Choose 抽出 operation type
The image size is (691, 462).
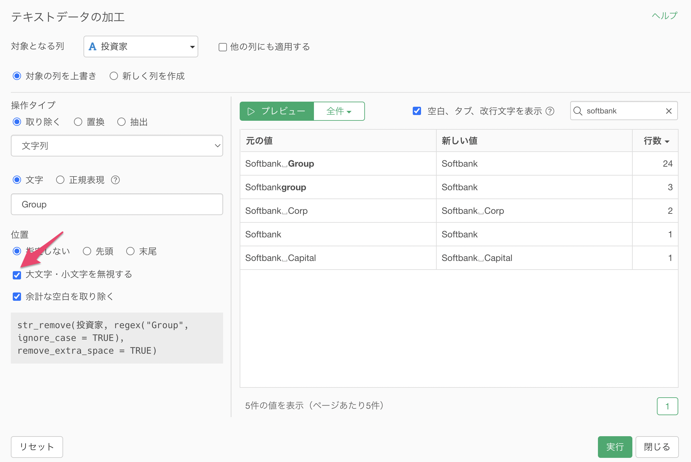[121, 122]
